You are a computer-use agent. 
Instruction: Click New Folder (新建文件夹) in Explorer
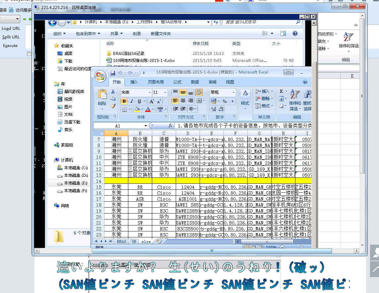161,34
